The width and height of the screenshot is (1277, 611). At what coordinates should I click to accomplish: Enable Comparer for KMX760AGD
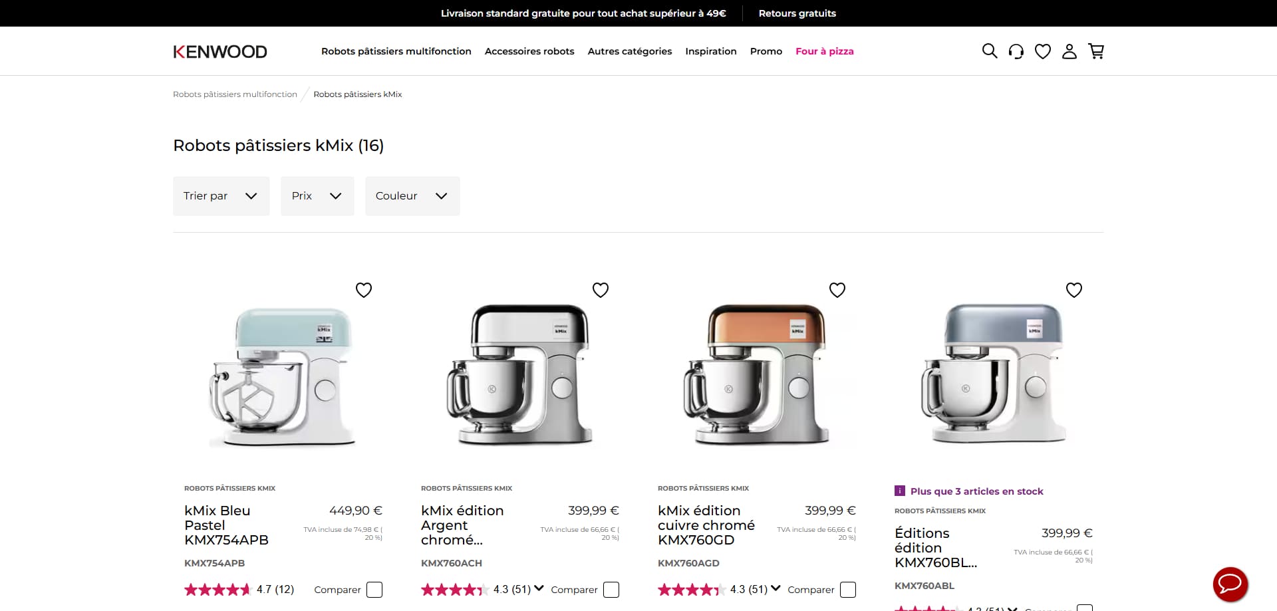tap(848, 590)
